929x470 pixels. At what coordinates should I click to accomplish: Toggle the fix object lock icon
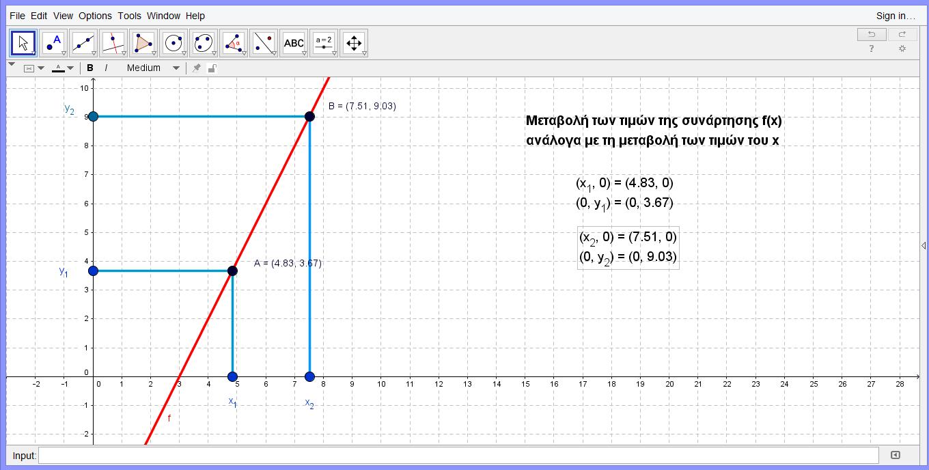tap(212, 68)
